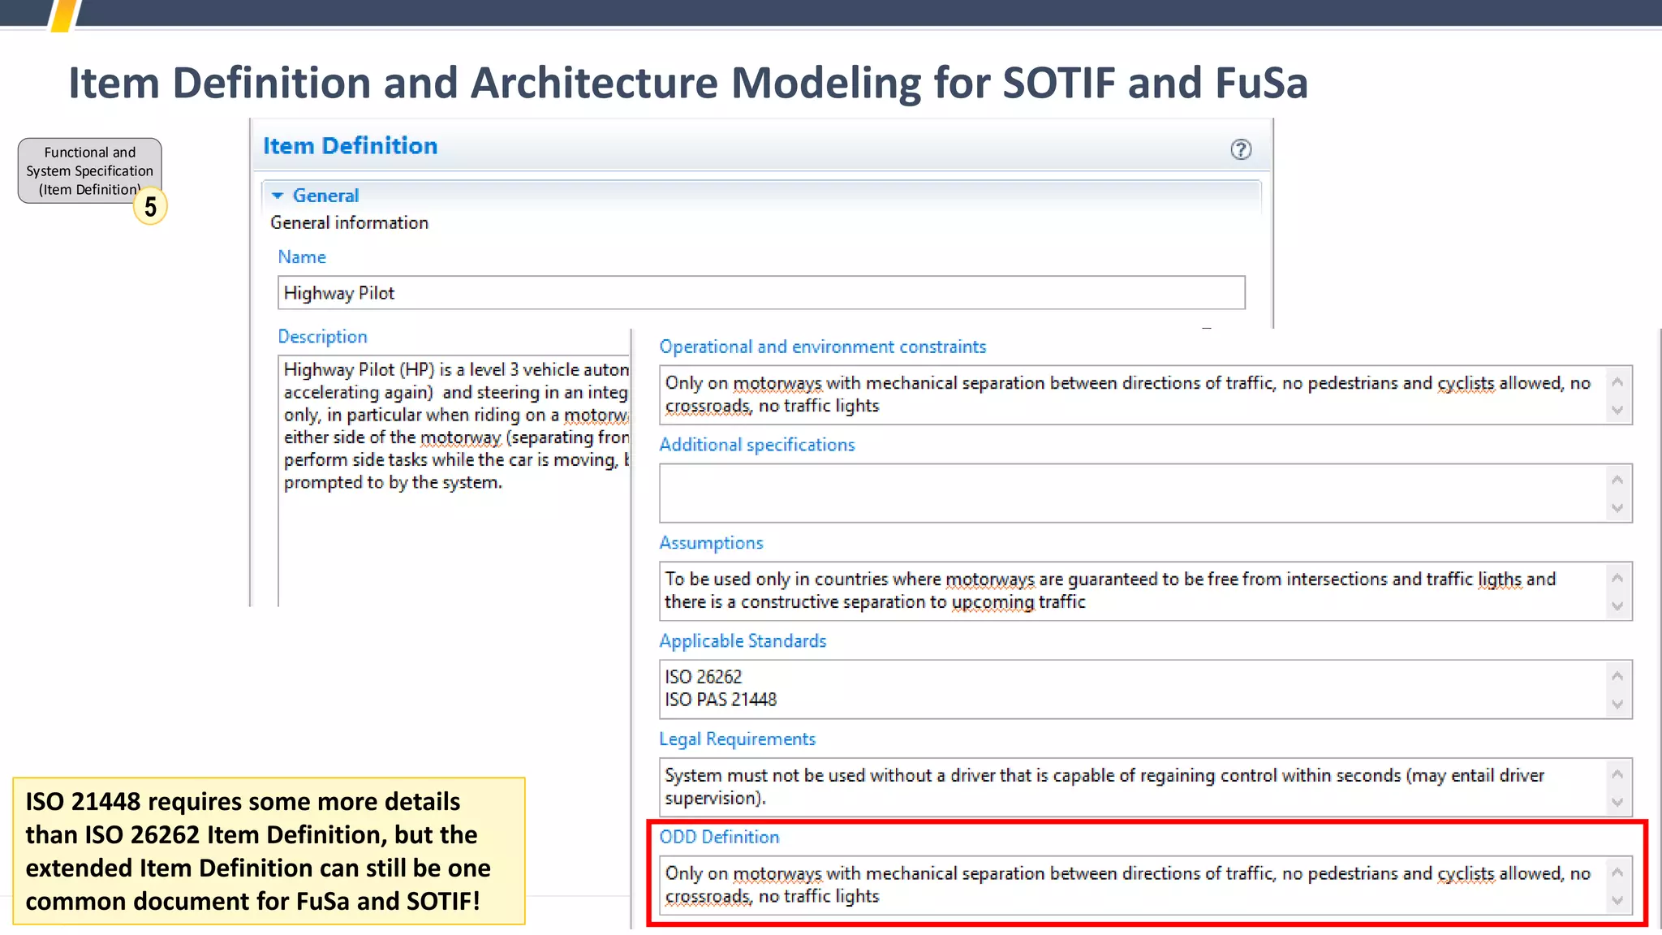Image resolution: width=1662 pixels, height=935 pixels.
Task: Place cursor in Applicable Standards box
Action: [1145, 689]
